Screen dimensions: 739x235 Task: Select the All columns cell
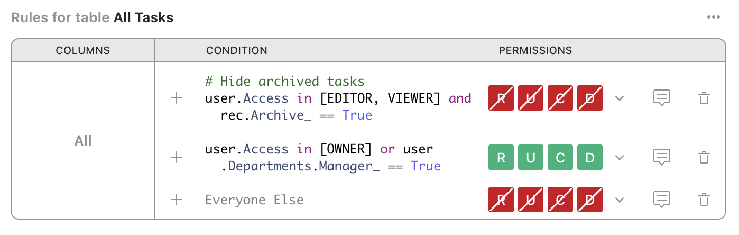pyautogui.click(x=83, y=141)
